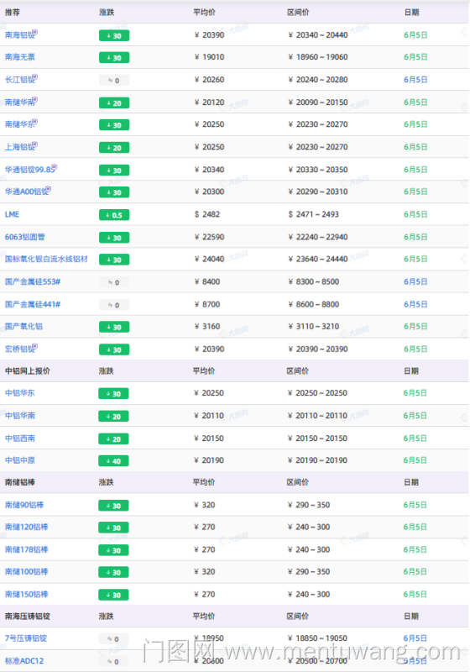
Task: Click the small icon beside 华通A00铝锭
Action: [x=49, y=188]
